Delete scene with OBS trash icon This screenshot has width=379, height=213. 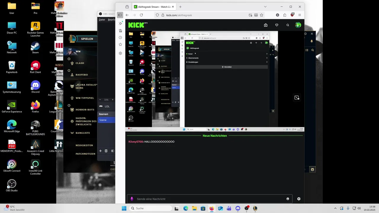point(106,151)
